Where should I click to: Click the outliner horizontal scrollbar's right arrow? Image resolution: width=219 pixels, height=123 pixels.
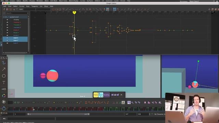pyautogui.click(x=27, y=53)
